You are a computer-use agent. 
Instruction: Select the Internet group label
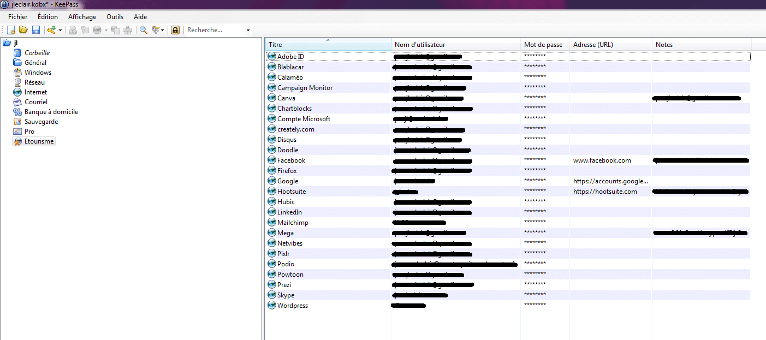(35, 92)
